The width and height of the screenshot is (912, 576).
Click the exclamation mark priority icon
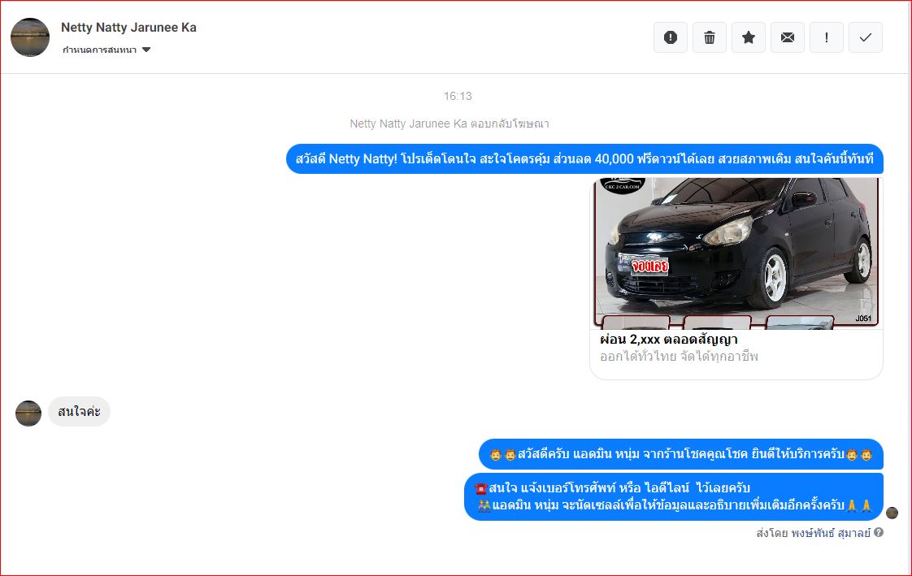pyautogui.click(x=827, y=37)
